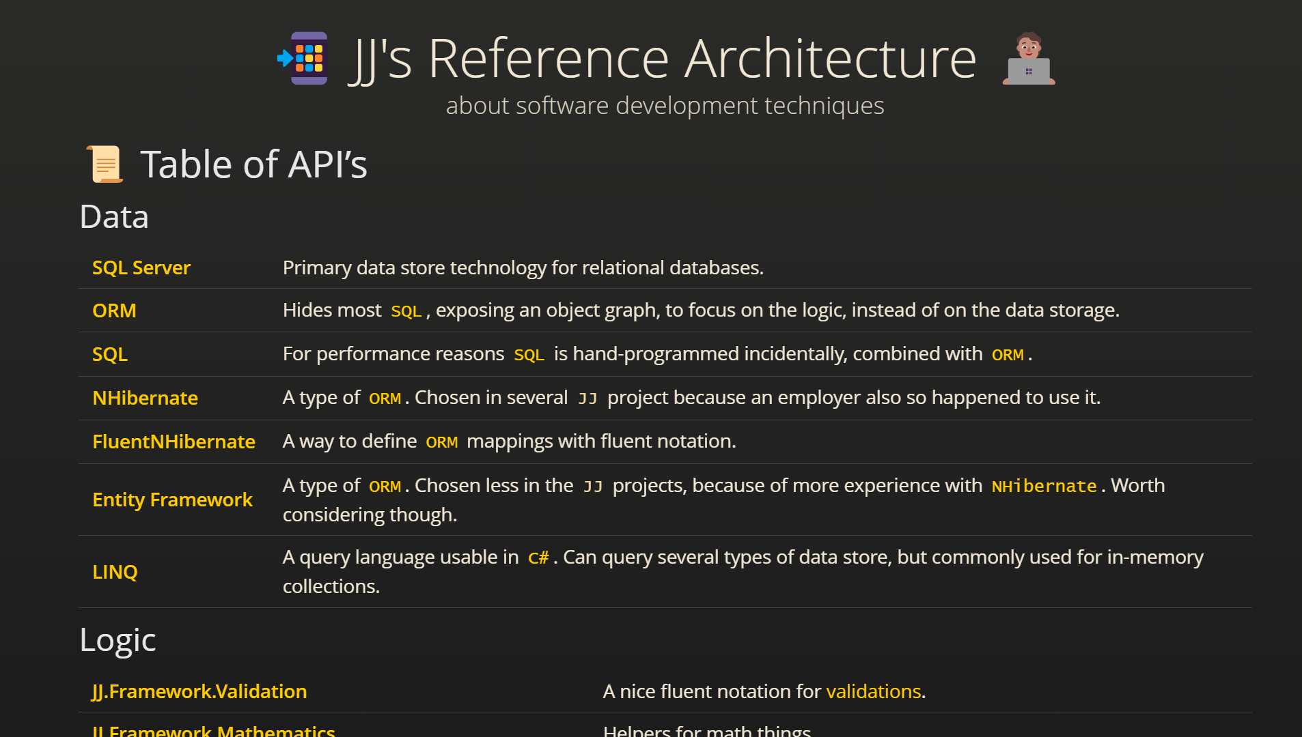1302x737 pixels.
Task: Open the FluentNHibernate link
Action: coord(174,442)
